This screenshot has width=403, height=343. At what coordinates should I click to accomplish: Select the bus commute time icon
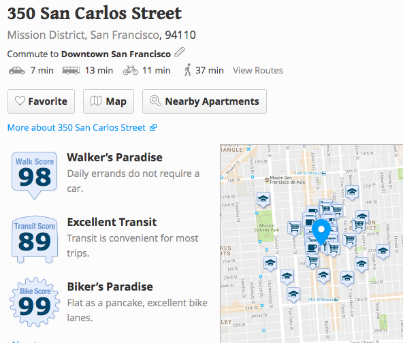pos(71,70)
